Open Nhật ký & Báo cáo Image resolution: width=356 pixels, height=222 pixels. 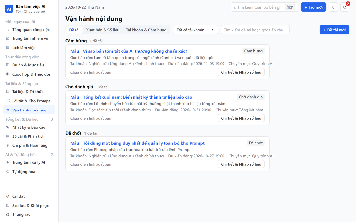click(x=29, y=127)
